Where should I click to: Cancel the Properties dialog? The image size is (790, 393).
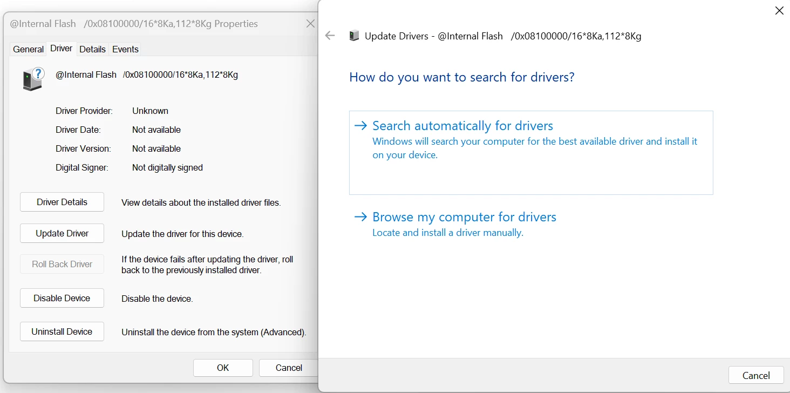click(x=289, y=368)
